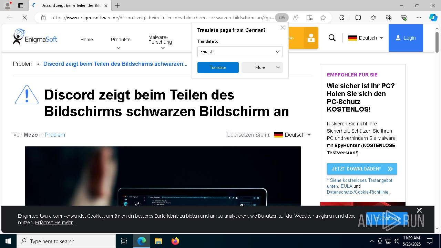
Task: Show hidden system tray icons
Action: pyautogui.click(x=371, y=241)
